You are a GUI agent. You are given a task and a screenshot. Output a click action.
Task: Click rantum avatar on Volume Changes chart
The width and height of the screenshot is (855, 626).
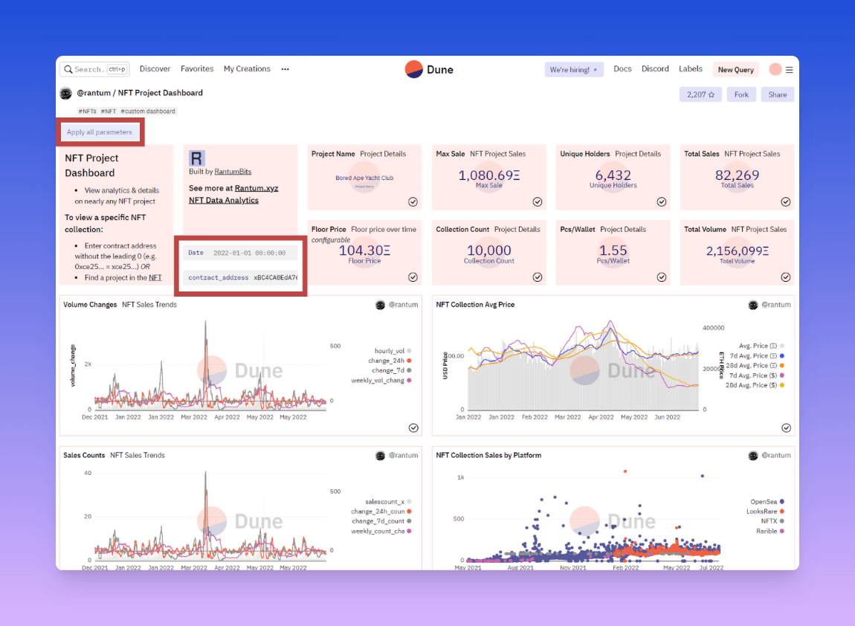[380, 305]
